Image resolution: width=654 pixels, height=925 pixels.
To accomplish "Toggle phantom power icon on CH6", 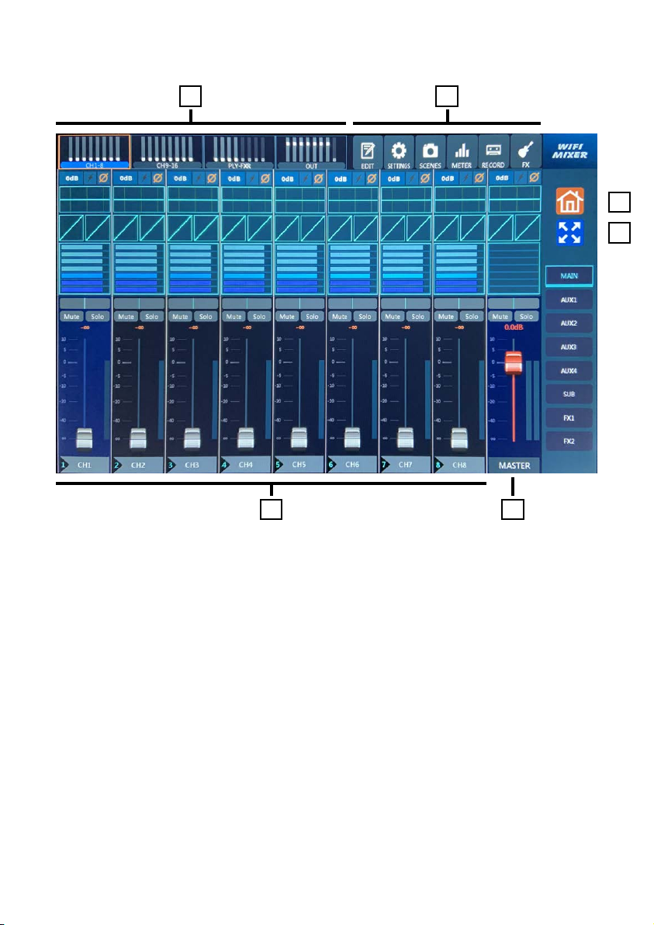I will pos(358,178).
